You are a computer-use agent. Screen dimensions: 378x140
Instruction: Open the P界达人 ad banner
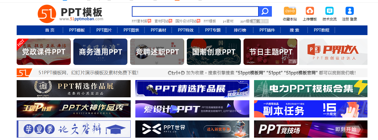pyautogui.click(x=333, y=52)
